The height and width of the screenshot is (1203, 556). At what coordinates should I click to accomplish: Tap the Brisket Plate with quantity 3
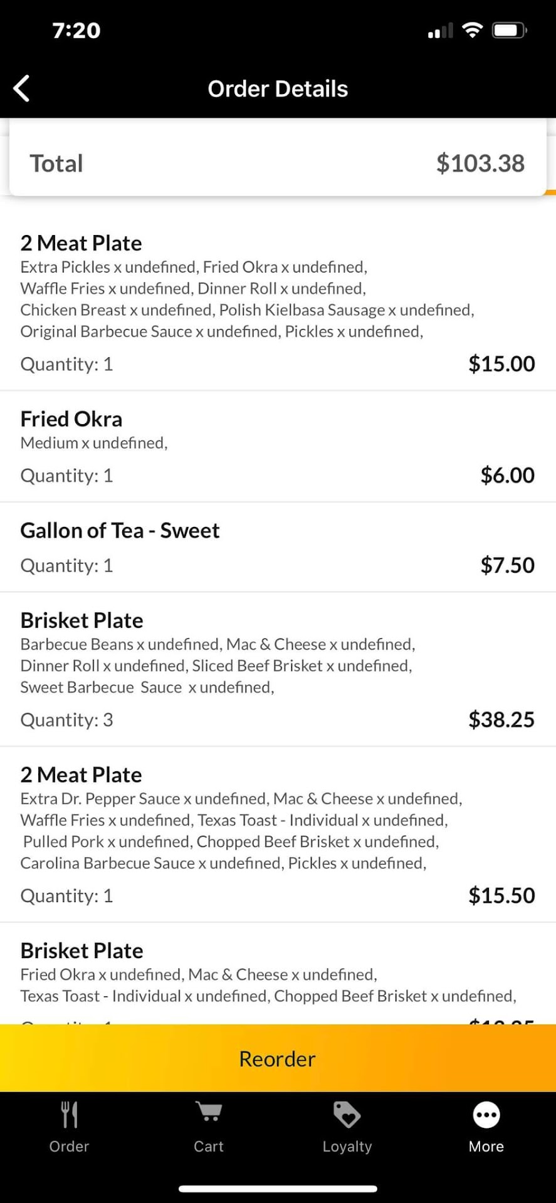pos(82,620)
